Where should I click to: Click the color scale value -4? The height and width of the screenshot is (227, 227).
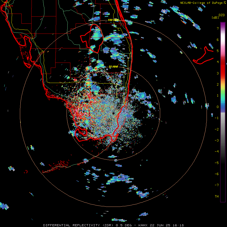tap(217, 152)
